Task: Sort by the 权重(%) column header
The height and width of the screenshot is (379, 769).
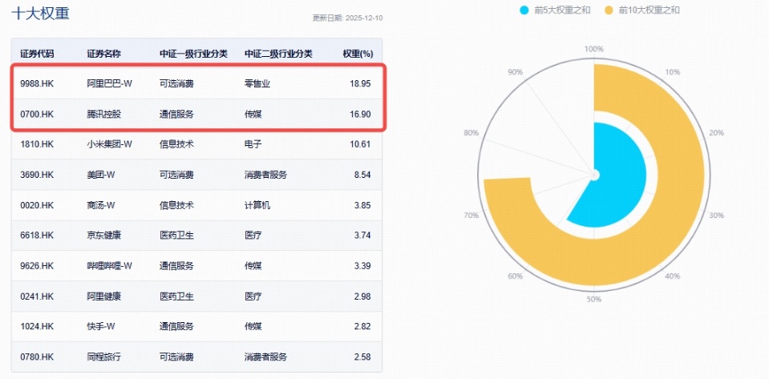Action: pyautogui.click(x=357, y=54)
